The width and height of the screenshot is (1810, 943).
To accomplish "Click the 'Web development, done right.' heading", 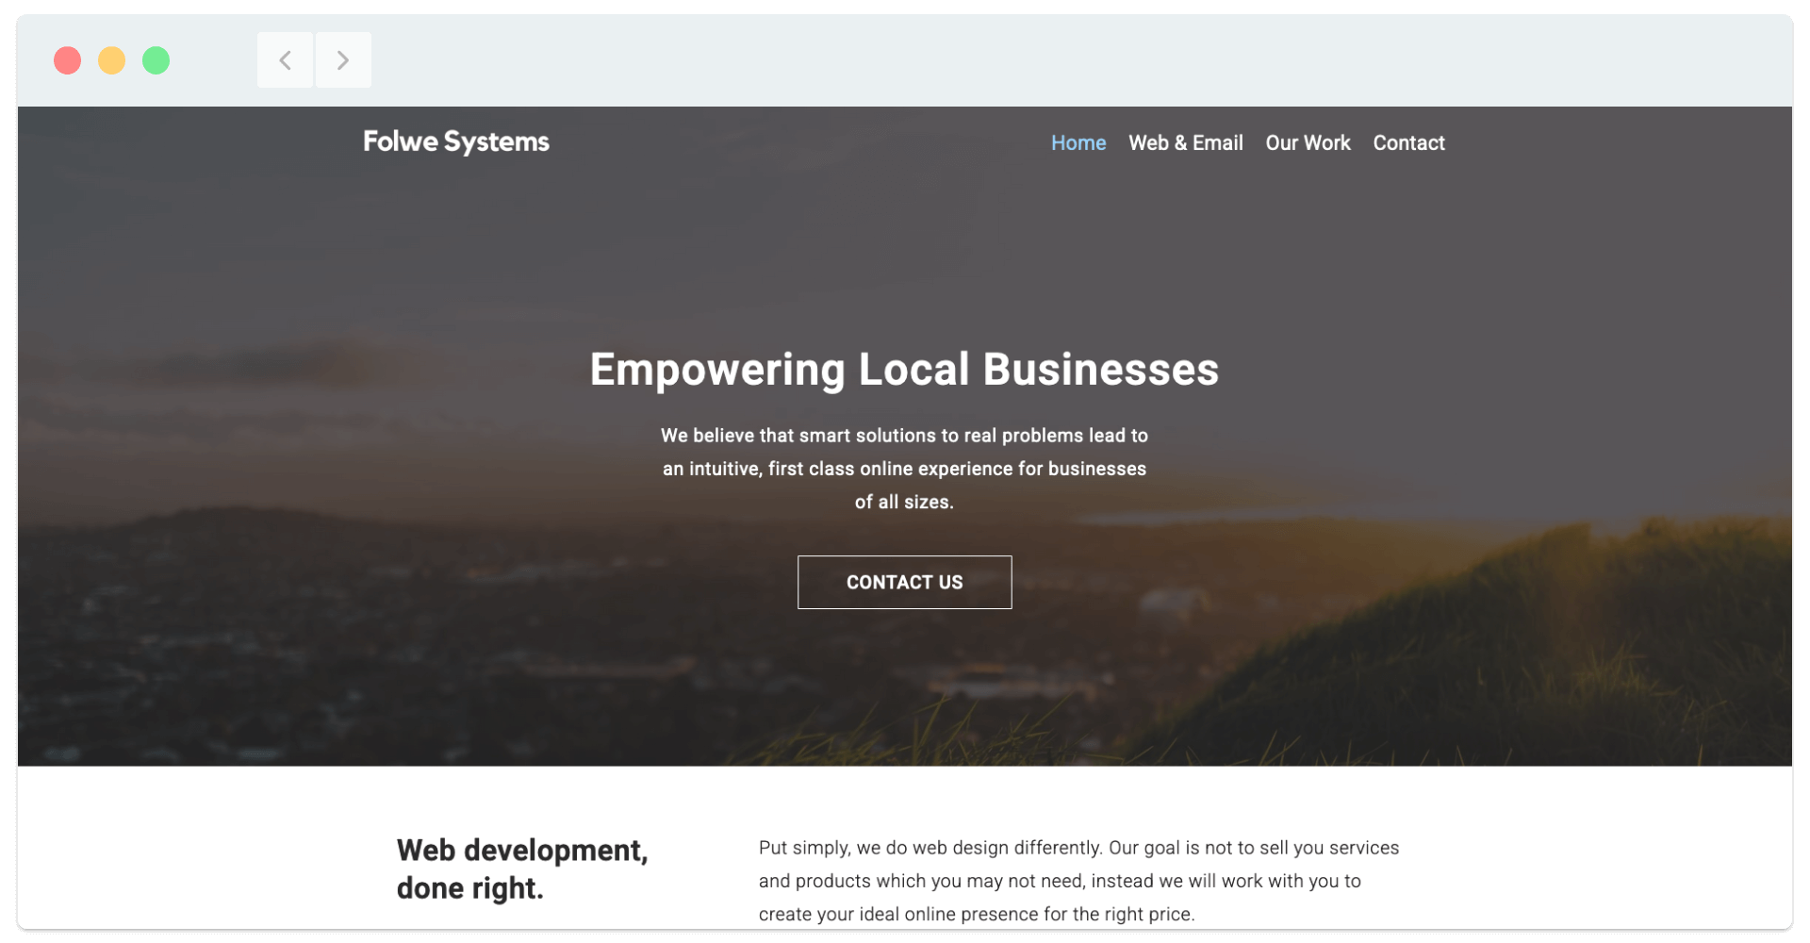I will (522, 869).
